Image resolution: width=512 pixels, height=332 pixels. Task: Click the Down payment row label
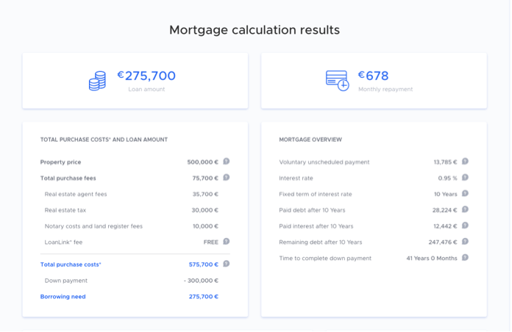click(66, 281)
